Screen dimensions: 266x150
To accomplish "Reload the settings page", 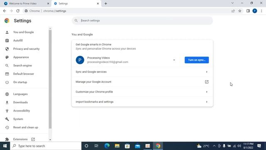I will pos(18,11).
